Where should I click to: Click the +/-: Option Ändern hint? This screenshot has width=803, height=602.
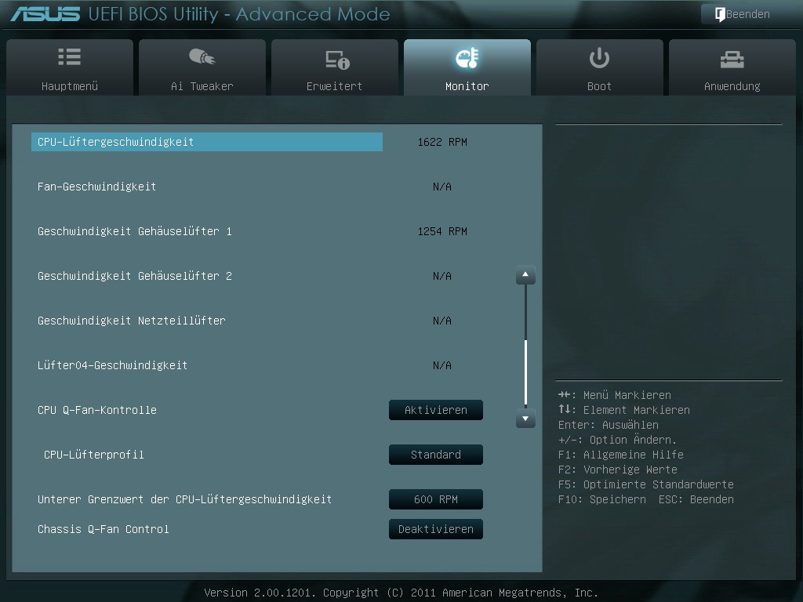click(x=618, y=440)
